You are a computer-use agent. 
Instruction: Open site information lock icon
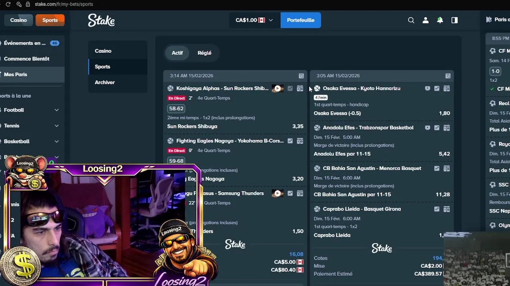(x=27, y=4)
